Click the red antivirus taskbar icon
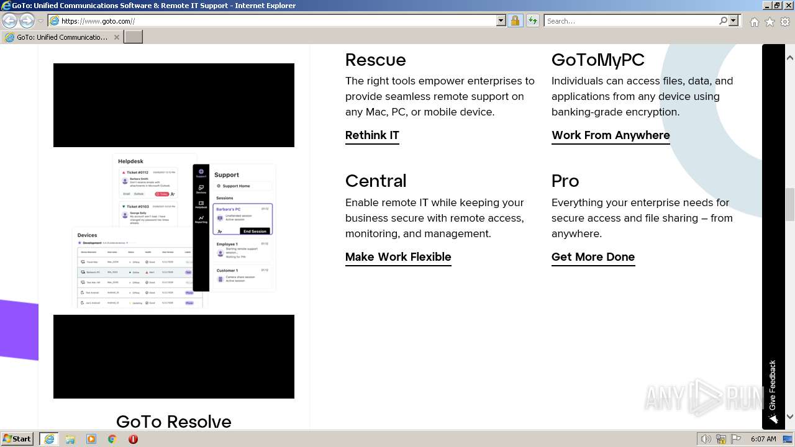 (133, 439)
